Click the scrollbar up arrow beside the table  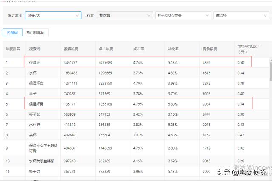click(x=271, y=60)
